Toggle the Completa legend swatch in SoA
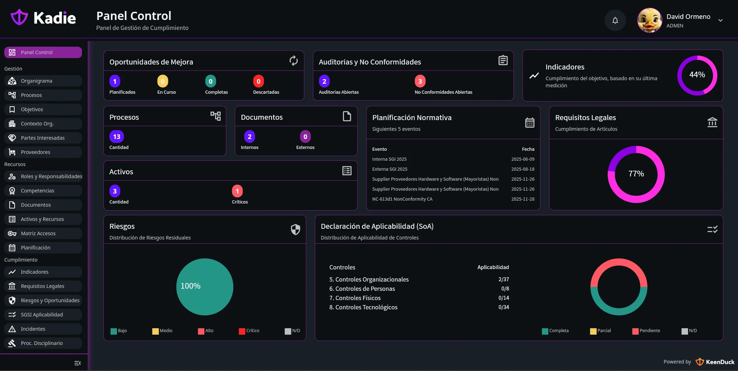Screen dimensions: 738x371 (545, 331)
